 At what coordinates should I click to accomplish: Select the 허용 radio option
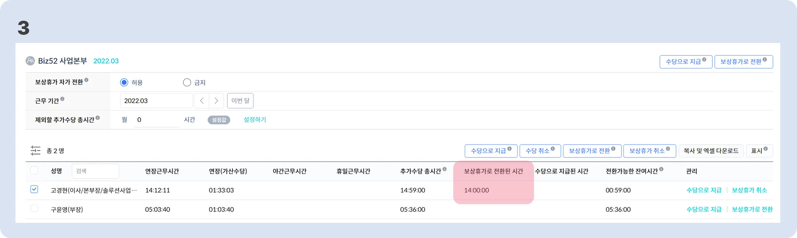coord(124,82)
